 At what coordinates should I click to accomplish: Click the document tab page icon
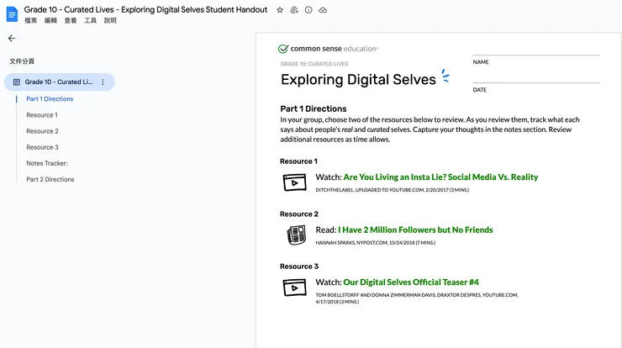tap(17, 82)
